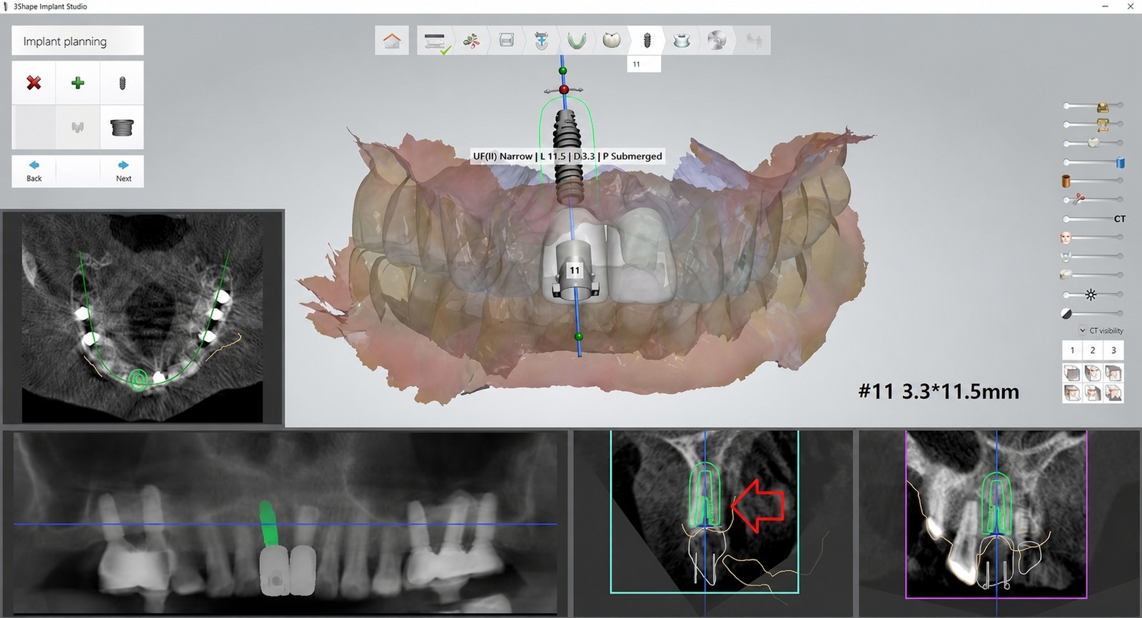Image resolution: width=1142 pixels, height=618 pixels.
Task: Adjust the contrast half-circle slider
Action: [1093, 313]
